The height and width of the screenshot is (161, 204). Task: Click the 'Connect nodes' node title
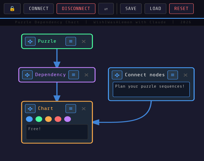coord(145,75)
